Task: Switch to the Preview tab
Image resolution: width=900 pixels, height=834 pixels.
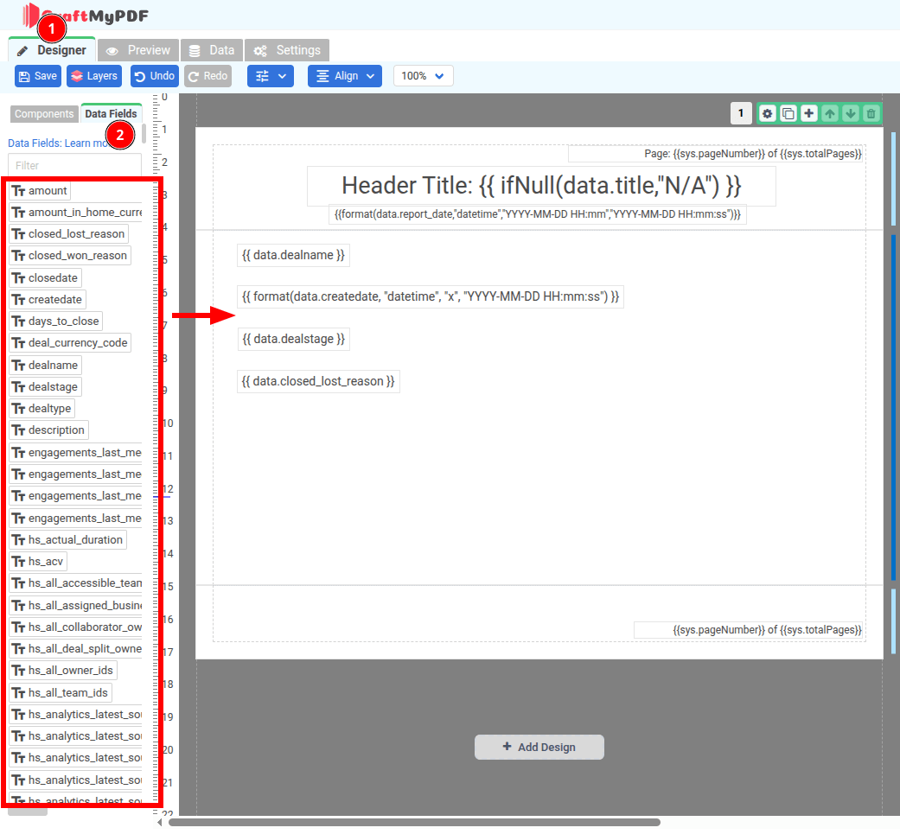Action: (x=138, y=50)
